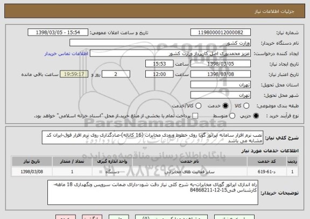Choose the متوسط purchase process option
The width and height of the screenshot is (310, 219).
232,116
